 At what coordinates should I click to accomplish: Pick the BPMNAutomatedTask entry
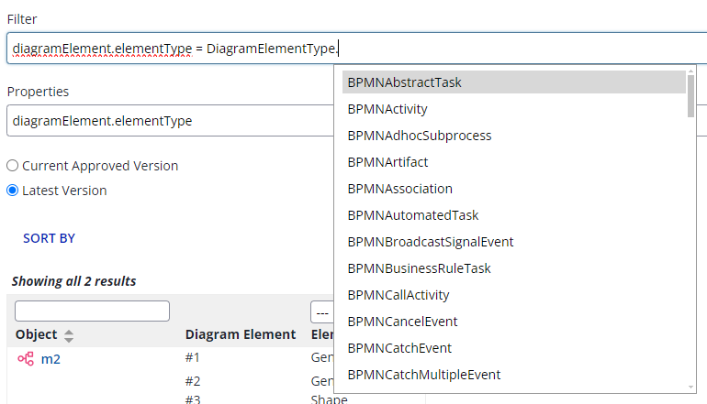(x=412, y=215)
